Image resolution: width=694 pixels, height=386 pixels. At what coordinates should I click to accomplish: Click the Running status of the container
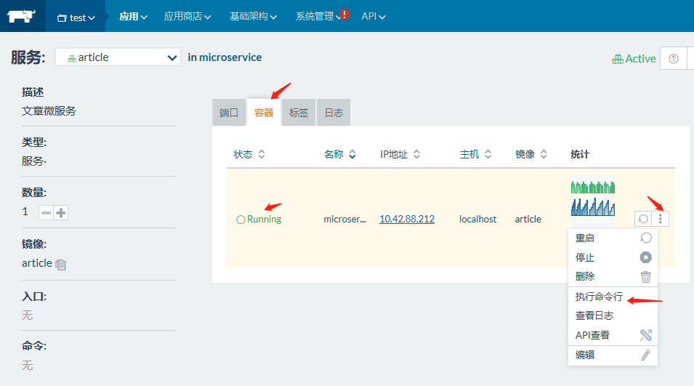[x=259, y=219]
